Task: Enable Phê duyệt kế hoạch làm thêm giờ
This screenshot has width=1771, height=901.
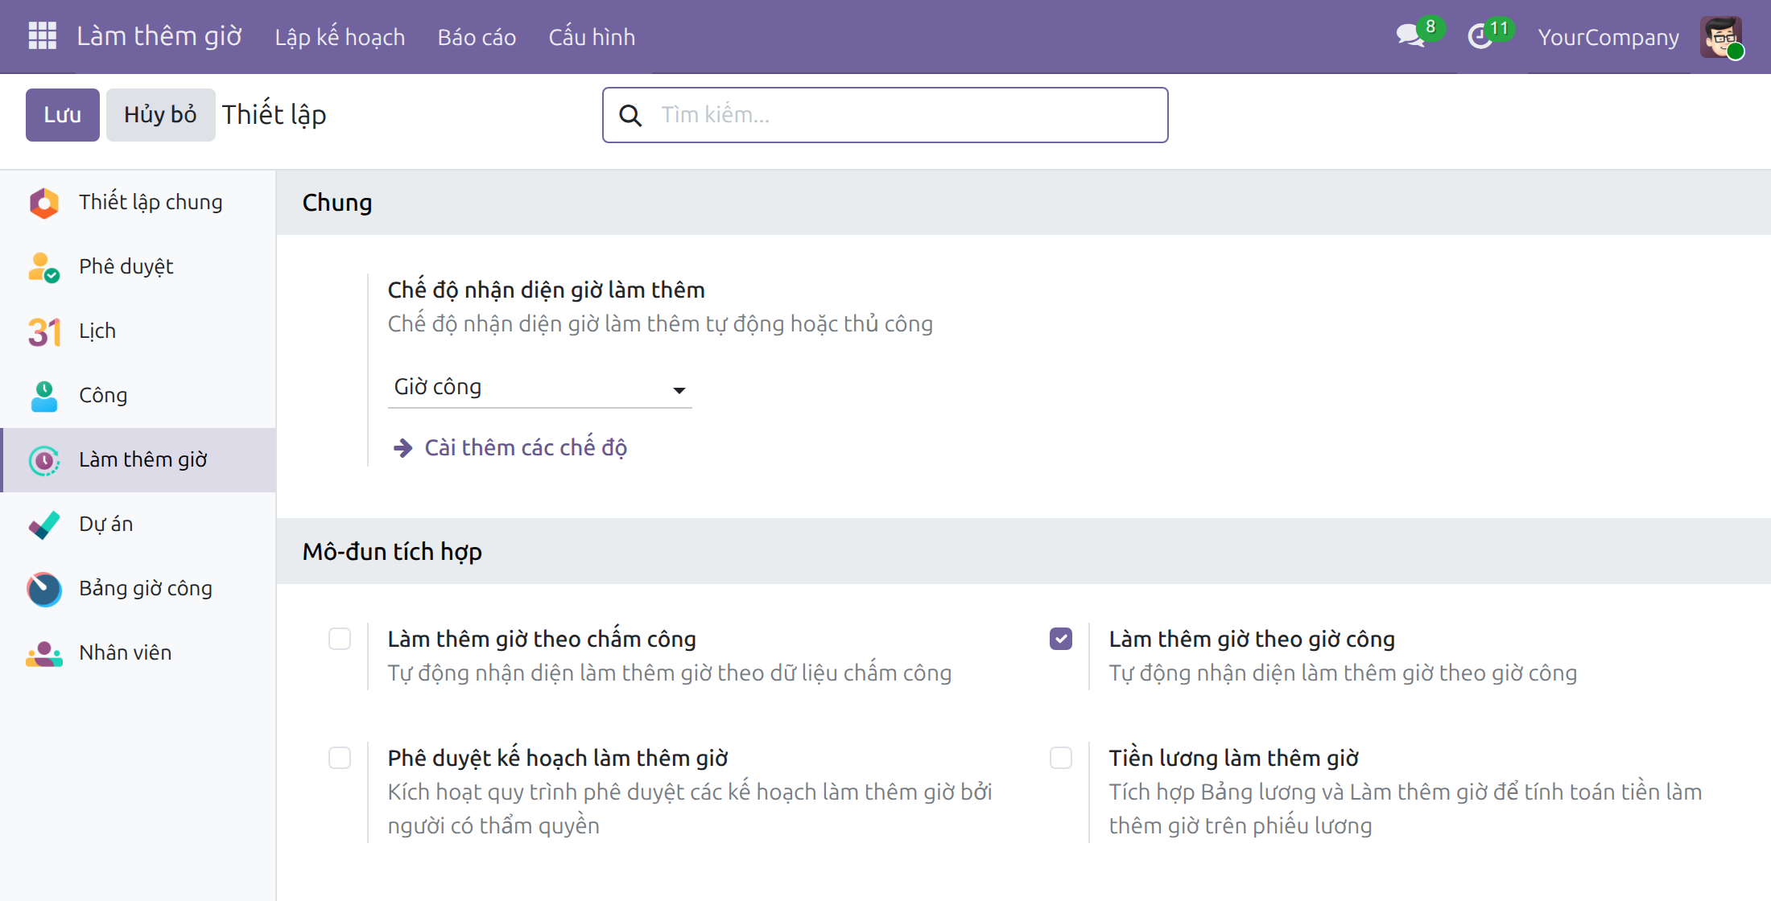Action: click(x=340, y=758)
